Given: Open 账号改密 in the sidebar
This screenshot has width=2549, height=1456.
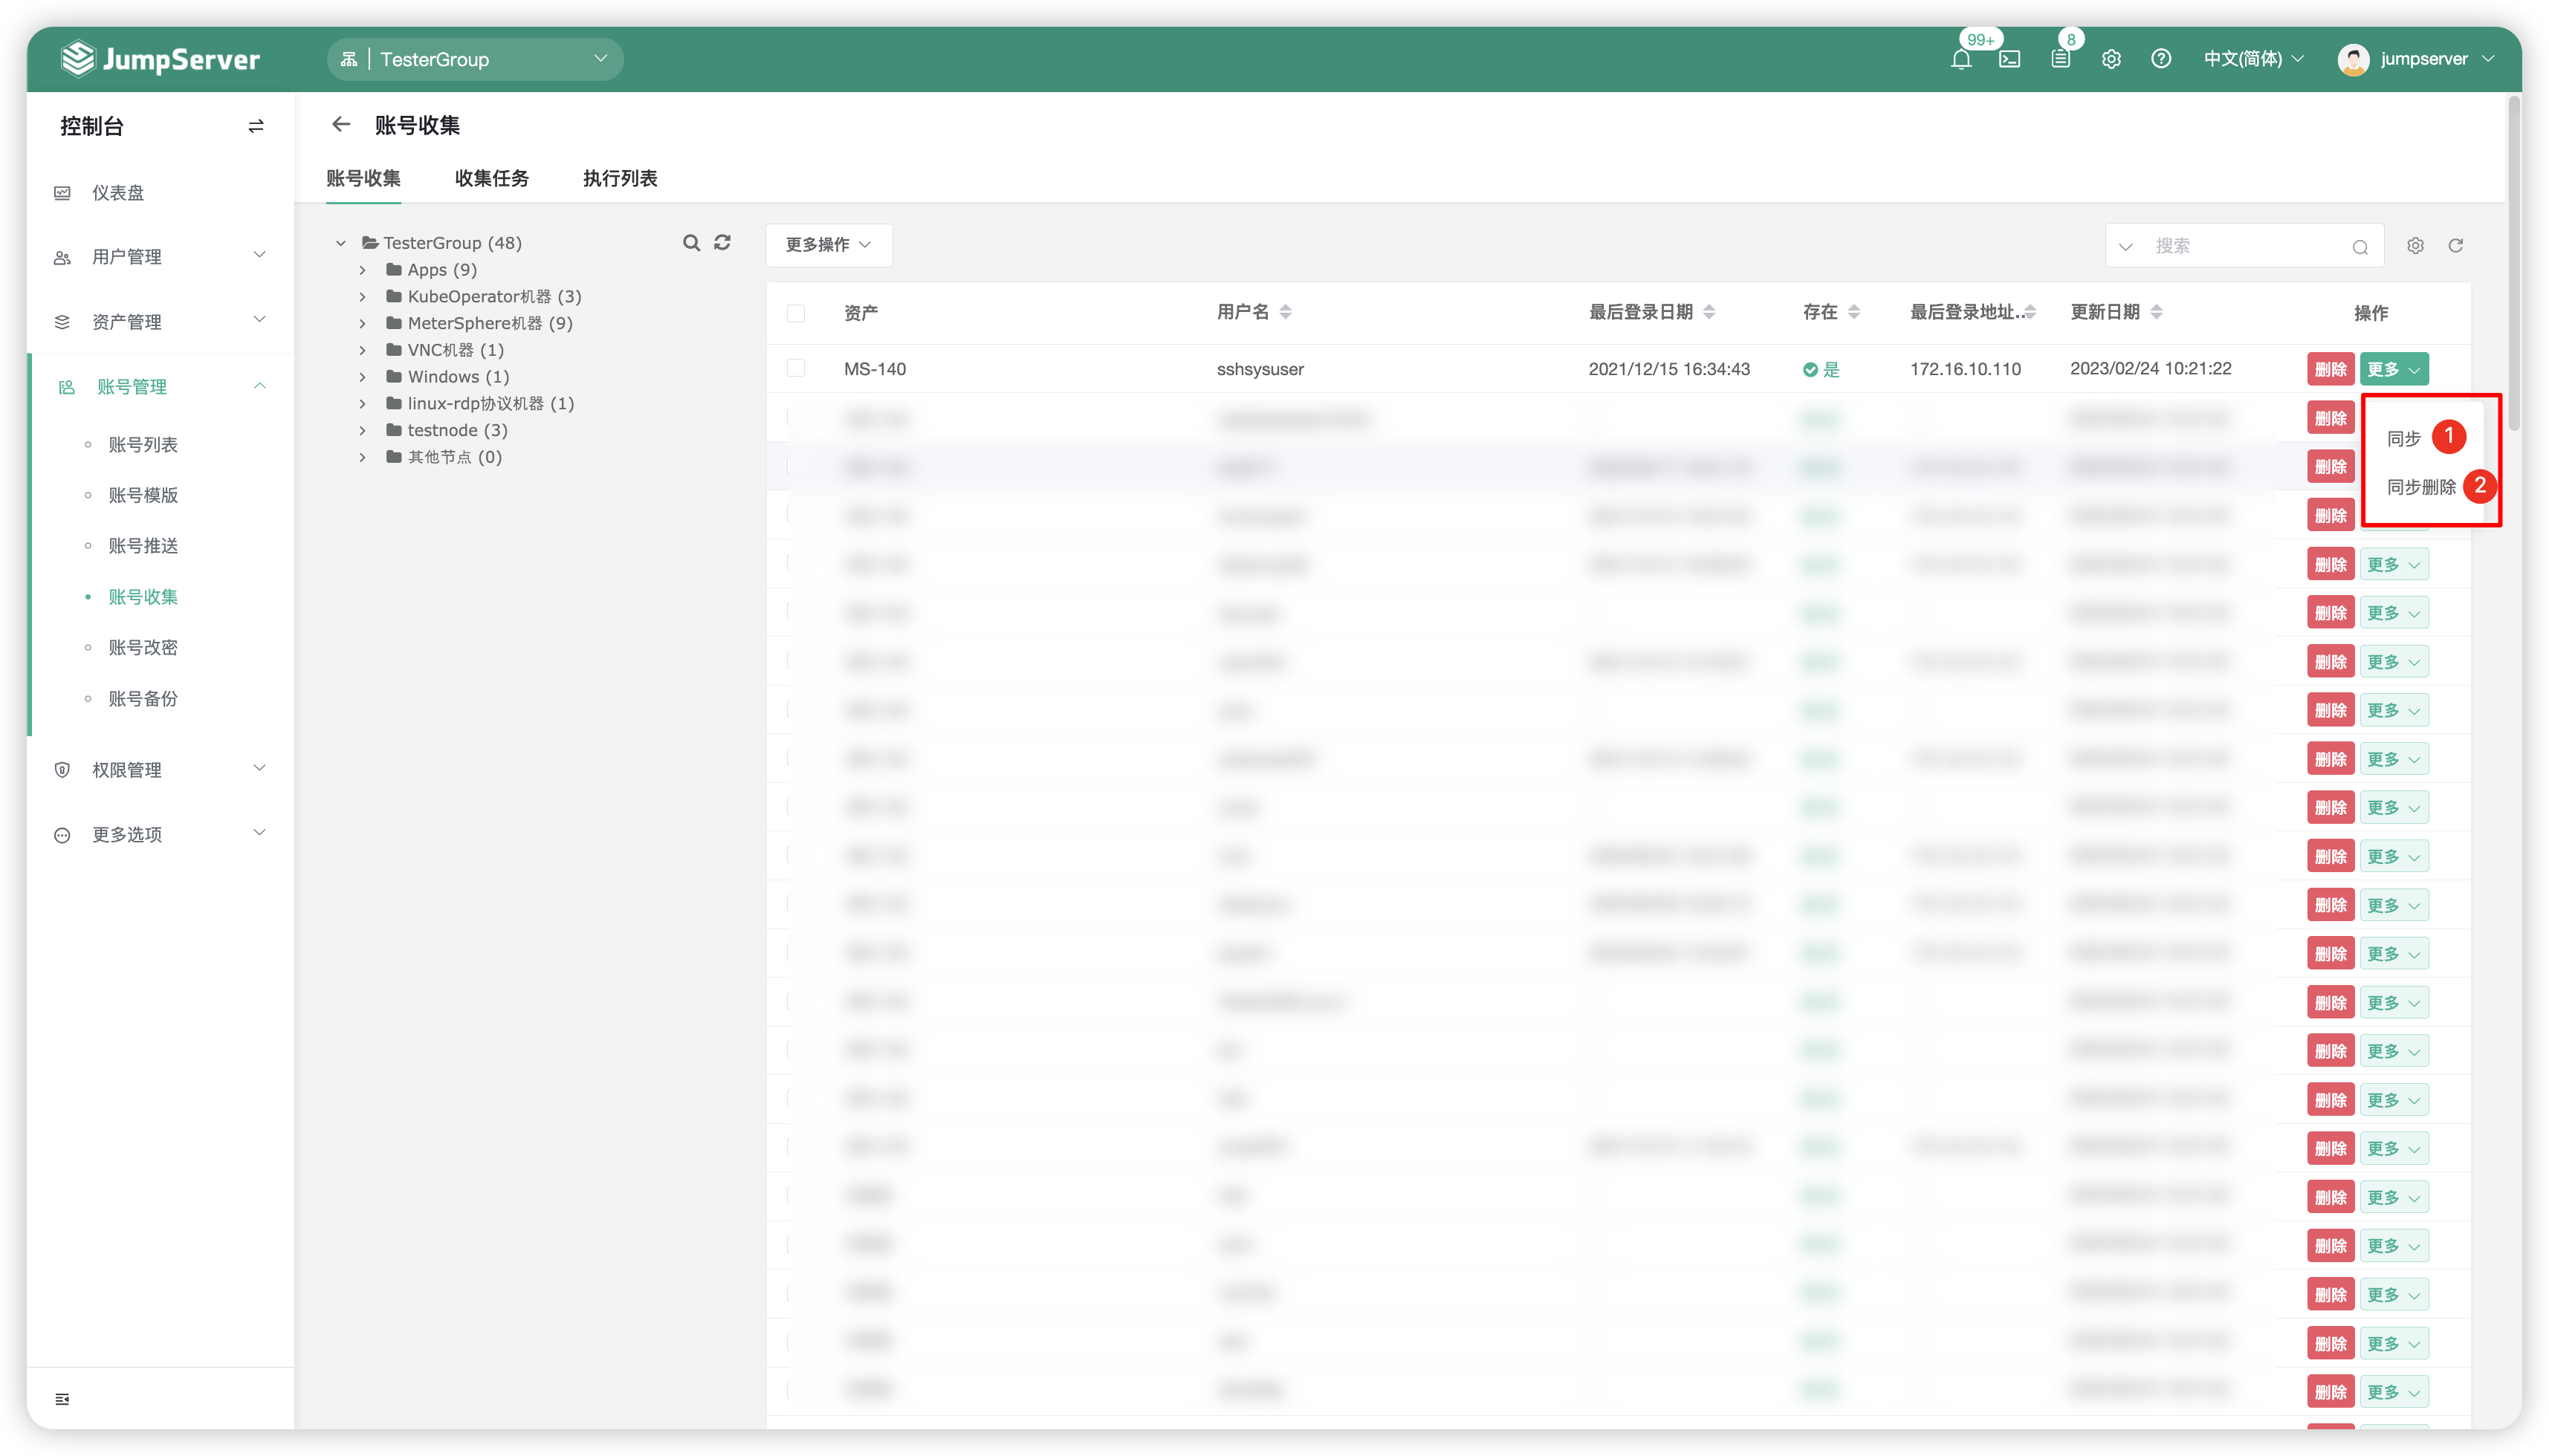Looking at the screenshot, I should click(143, 648).
